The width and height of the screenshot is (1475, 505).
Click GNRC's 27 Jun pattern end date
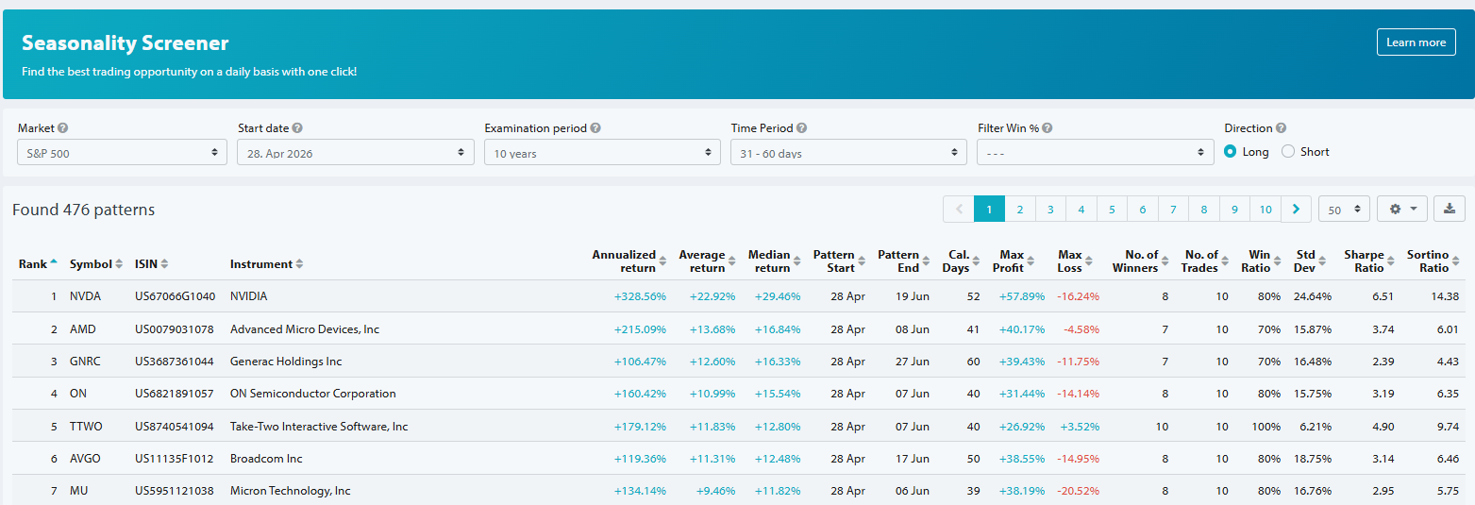[913, 362]
